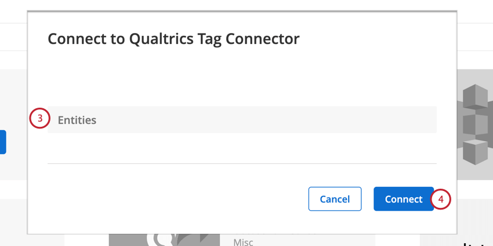493x246 pixels.
Task: Click the middle cube of stacked cubes icon
Action: click(x=475, y=124)
